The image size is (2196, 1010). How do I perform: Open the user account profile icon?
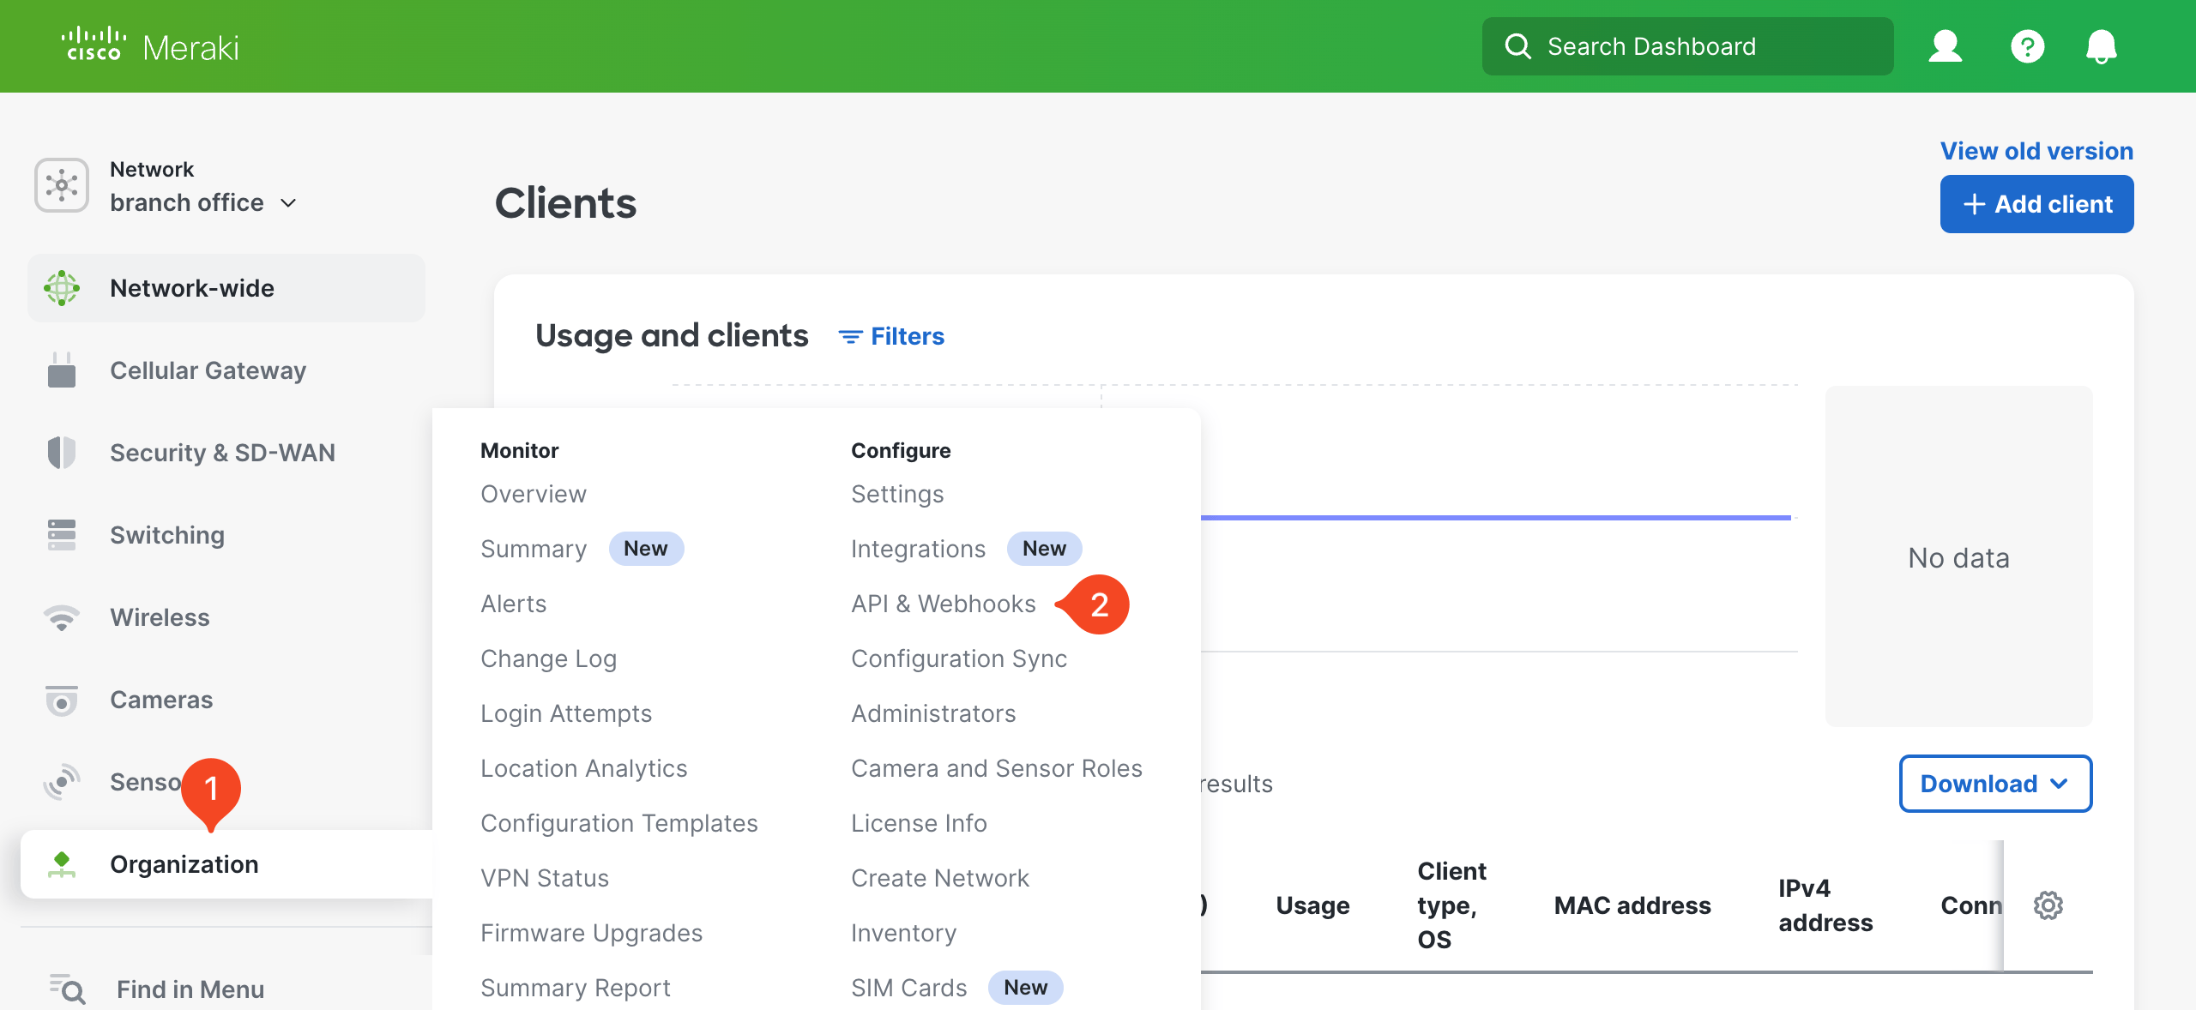[x=1945, y=46]
